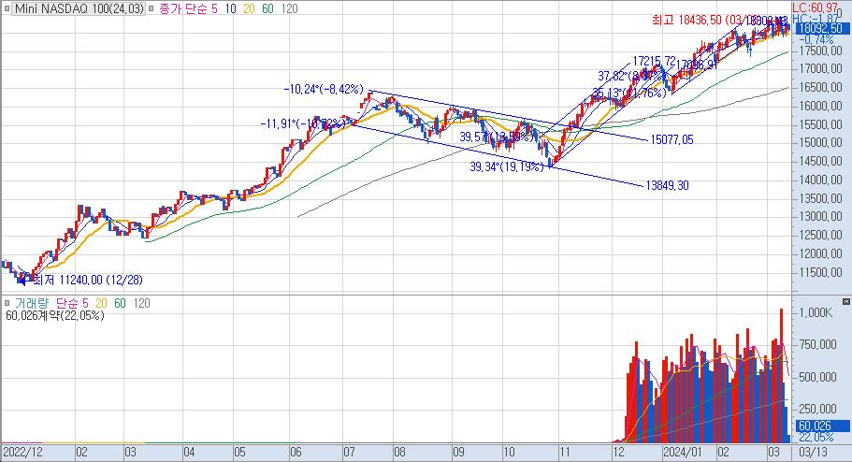
Task: Click the 17215,72 trendline label
Action: [x=655, y=61]
